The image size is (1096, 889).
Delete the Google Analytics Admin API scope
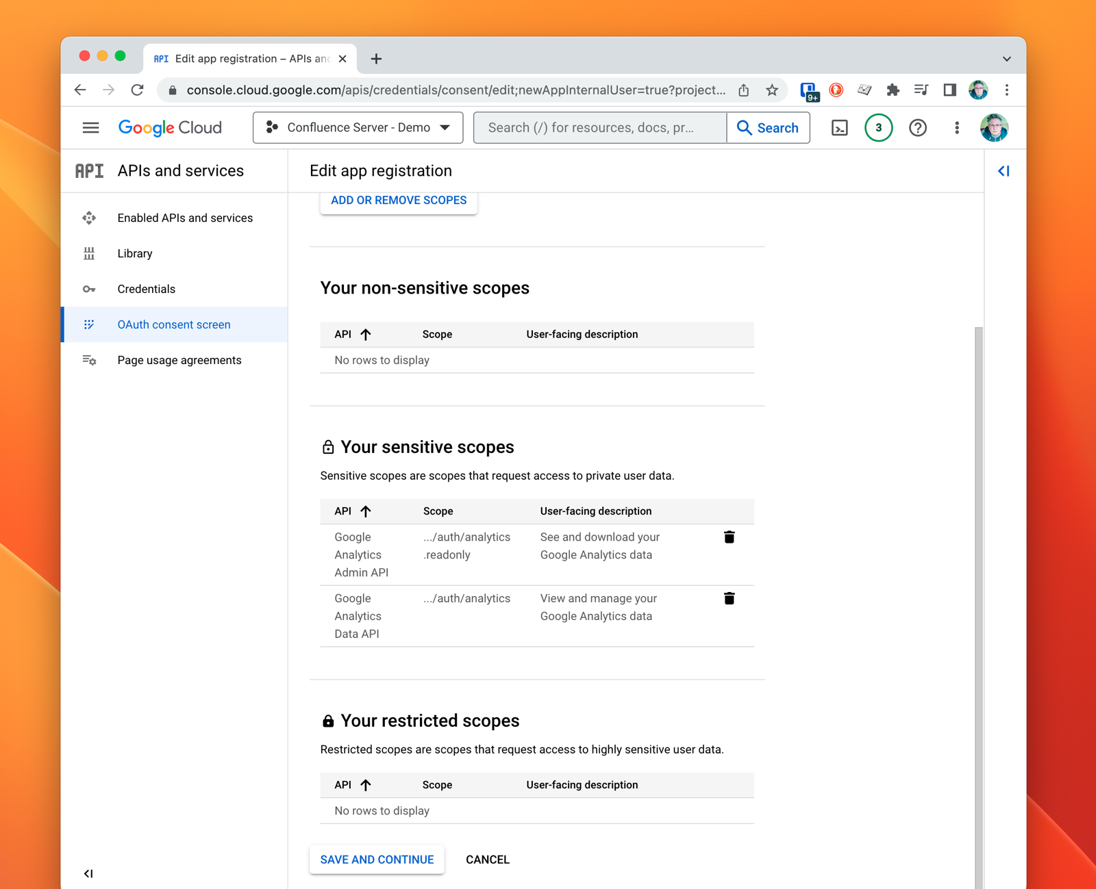[x=729, y=537]
